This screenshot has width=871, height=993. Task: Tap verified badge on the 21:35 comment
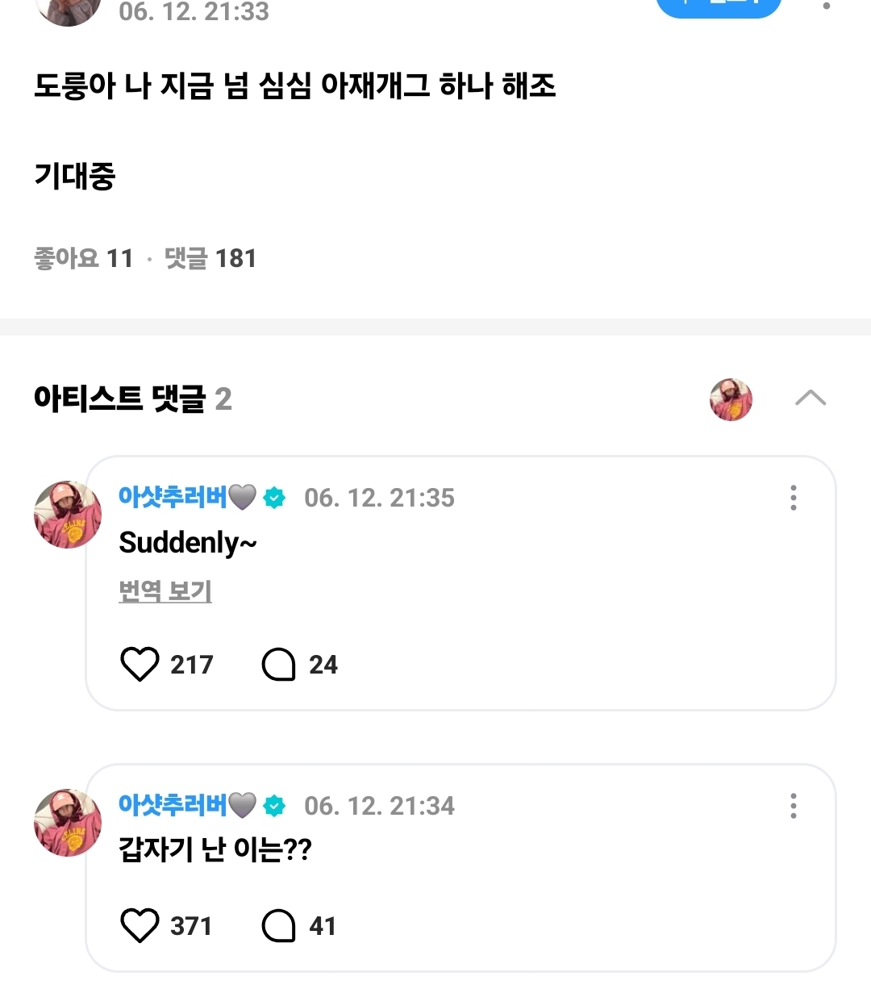tap(275, 499)
